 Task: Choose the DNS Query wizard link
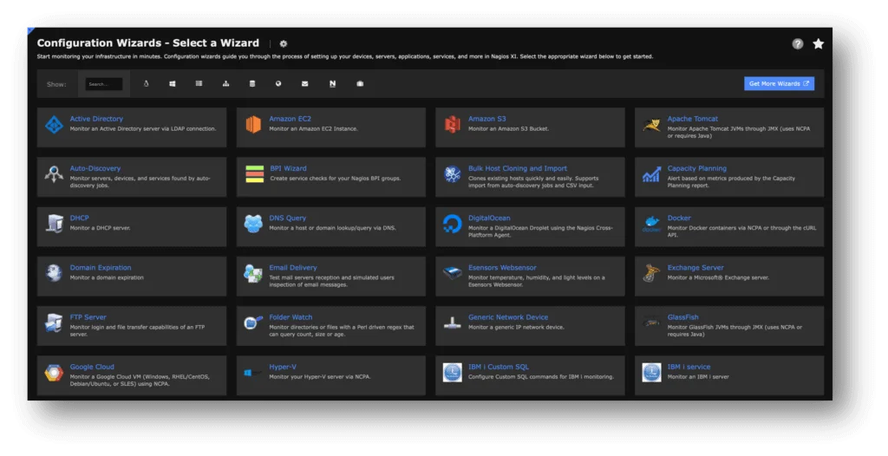click(x=288, y=218)
